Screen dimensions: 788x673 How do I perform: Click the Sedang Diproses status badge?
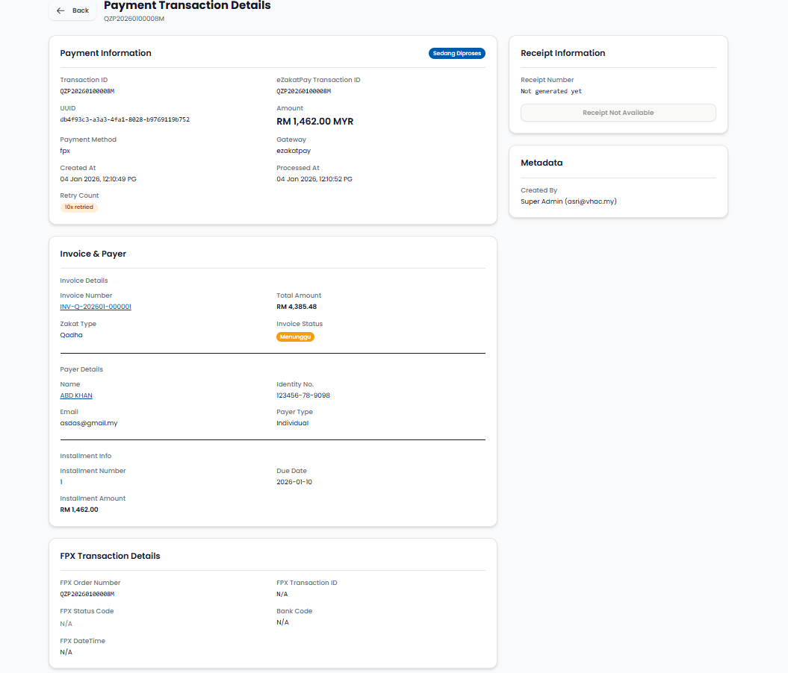click(457, 54)
